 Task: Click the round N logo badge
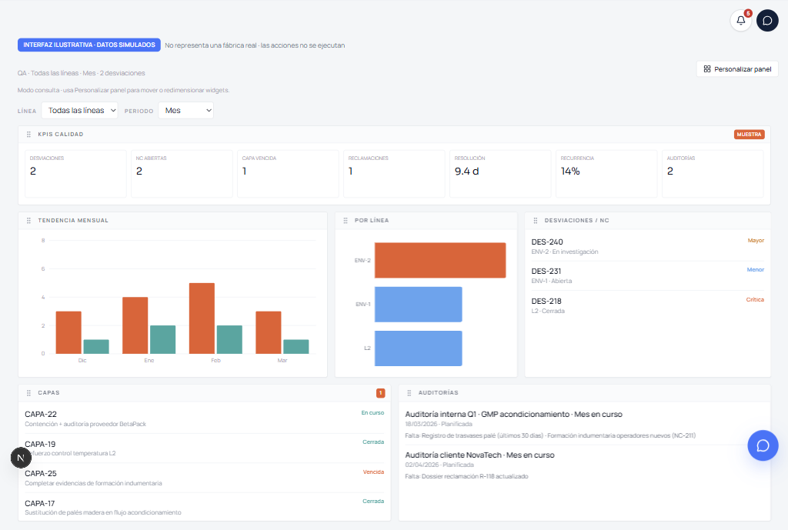click(21, 458)
